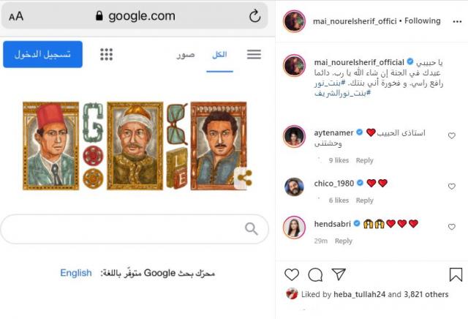Click the magnifier search icon
This screenshot has width=468, height=319.
252,229
